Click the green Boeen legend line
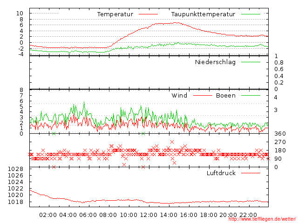The width and height of the screenshot is (298, 223). pos(251,95)
